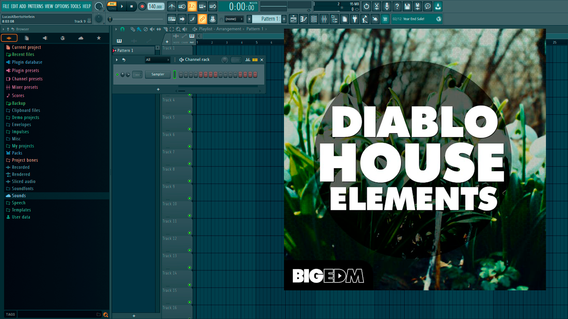The image size is (568, 319).
Task: Toggle channel rack graph editor icon
Action: click(x=248, y=60)
